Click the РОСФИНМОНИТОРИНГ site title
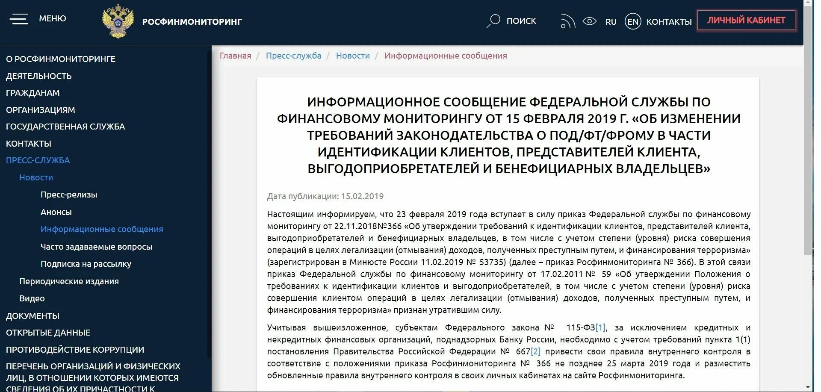The height and width of the screenshot is (392, 821). point(192,21)
